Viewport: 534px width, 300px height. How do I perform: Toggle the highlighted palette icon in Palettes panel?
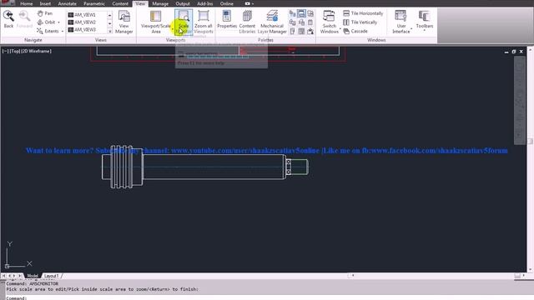click(301, 13)
